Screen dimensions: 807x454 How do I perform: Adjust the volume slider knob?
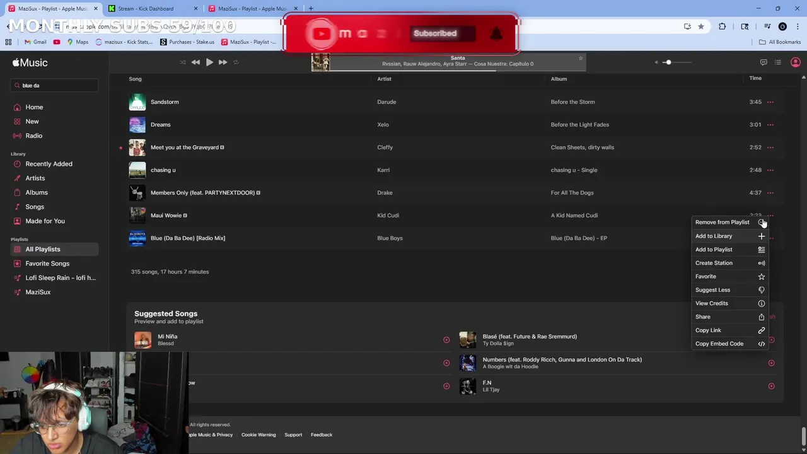(x=668, y=62)
